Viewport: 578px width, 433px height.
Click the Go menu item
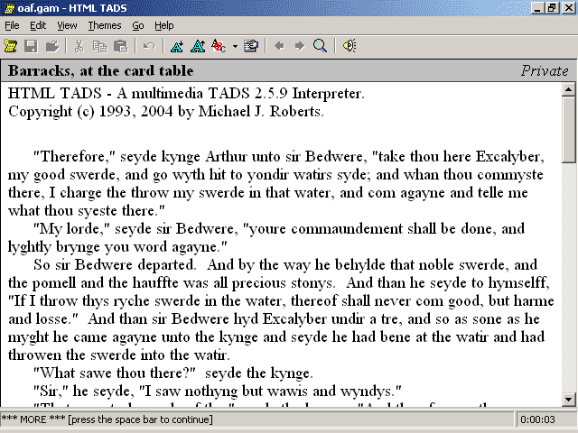[138, 25]
